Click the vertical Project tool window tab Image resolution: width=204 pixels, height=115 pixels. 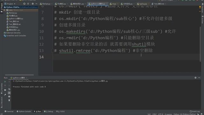coord(2,8)
